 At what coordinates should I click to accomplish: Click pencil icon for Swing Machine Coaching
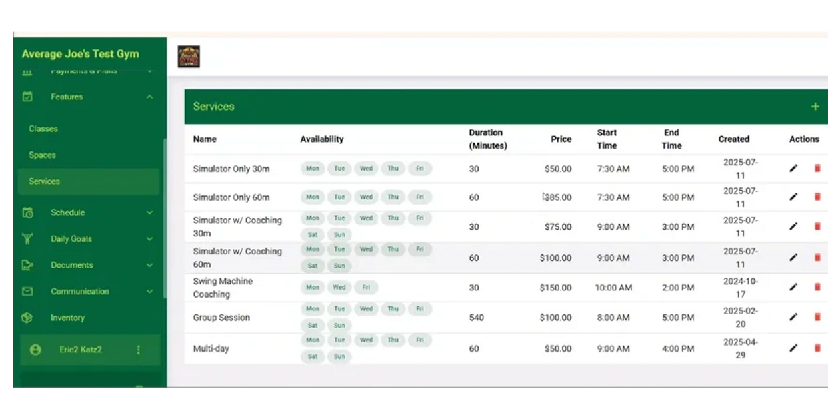[x=793, y=287]
